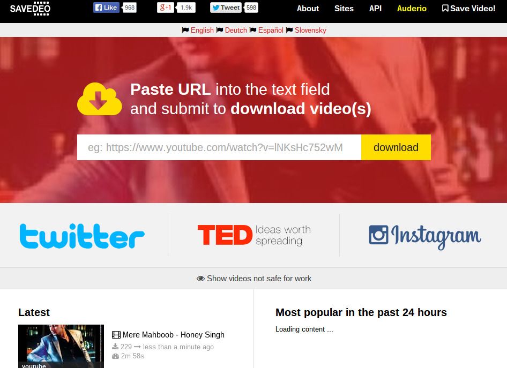Viewport: 507px width, 368px height.
Task: Click inside the URL text field
Action: coord(220,147)
